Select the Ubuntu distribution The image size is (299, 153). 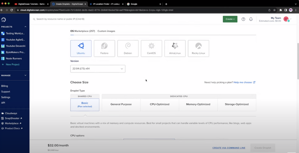coord(81,49)
